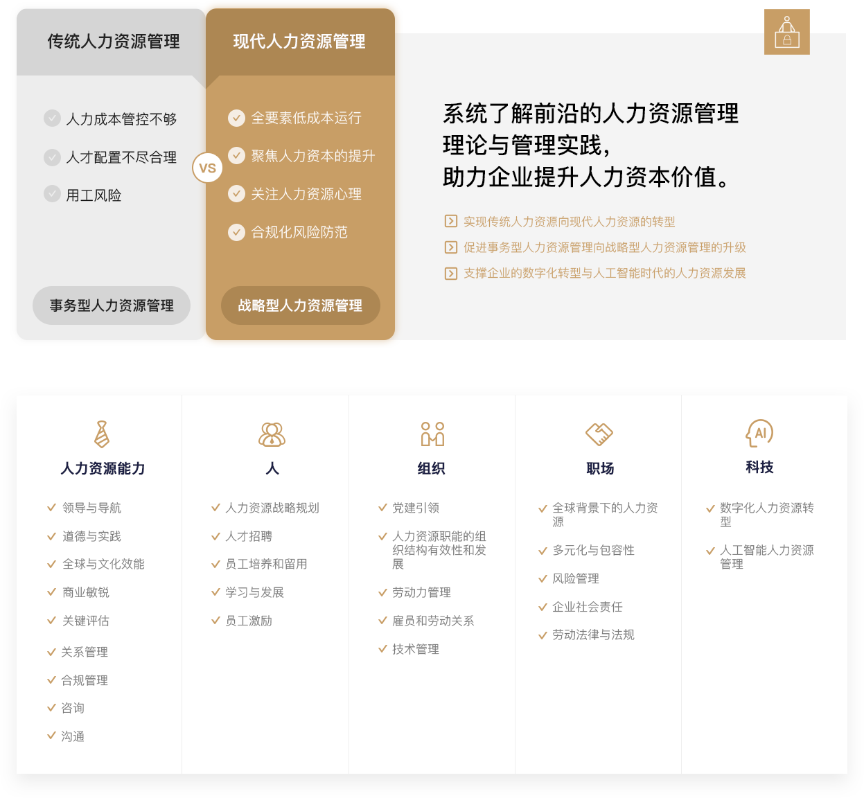Screen dimensions: 864x798
Task: Select the 现代人力资源管理 tab header
Action: (x=299, y=42)
